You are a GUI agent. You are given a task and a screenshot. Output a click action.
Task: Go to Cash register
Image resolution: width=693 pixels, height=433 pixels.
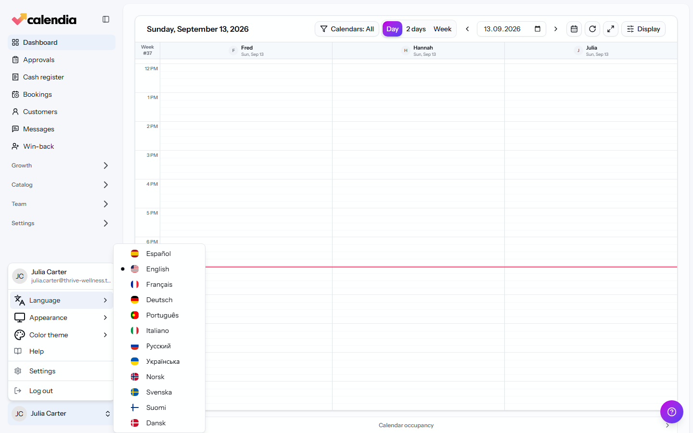pyautogui.click(x=62, y=77)
